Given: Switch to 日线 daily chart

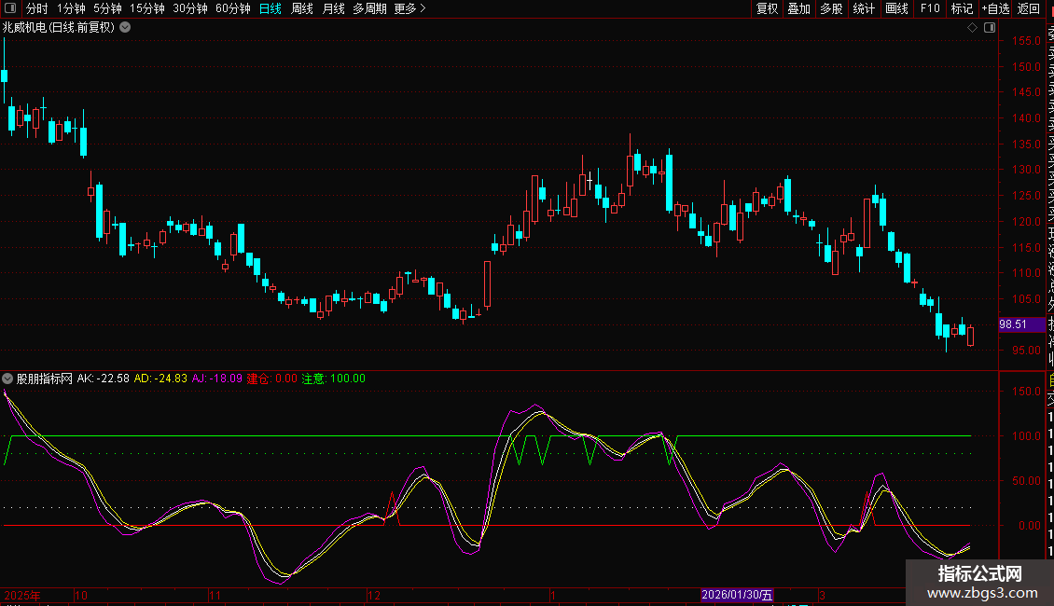Looking at the screenshot, I should (x=270, y=8).
